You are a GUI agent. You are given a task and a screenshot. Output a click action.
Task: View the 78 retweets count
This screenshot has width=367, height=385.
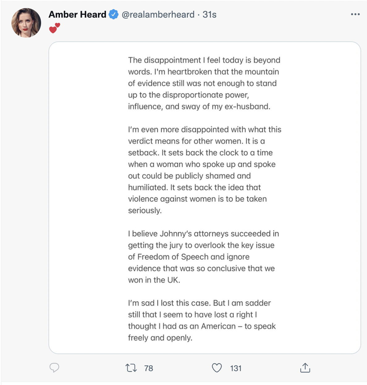click(149, 368)
